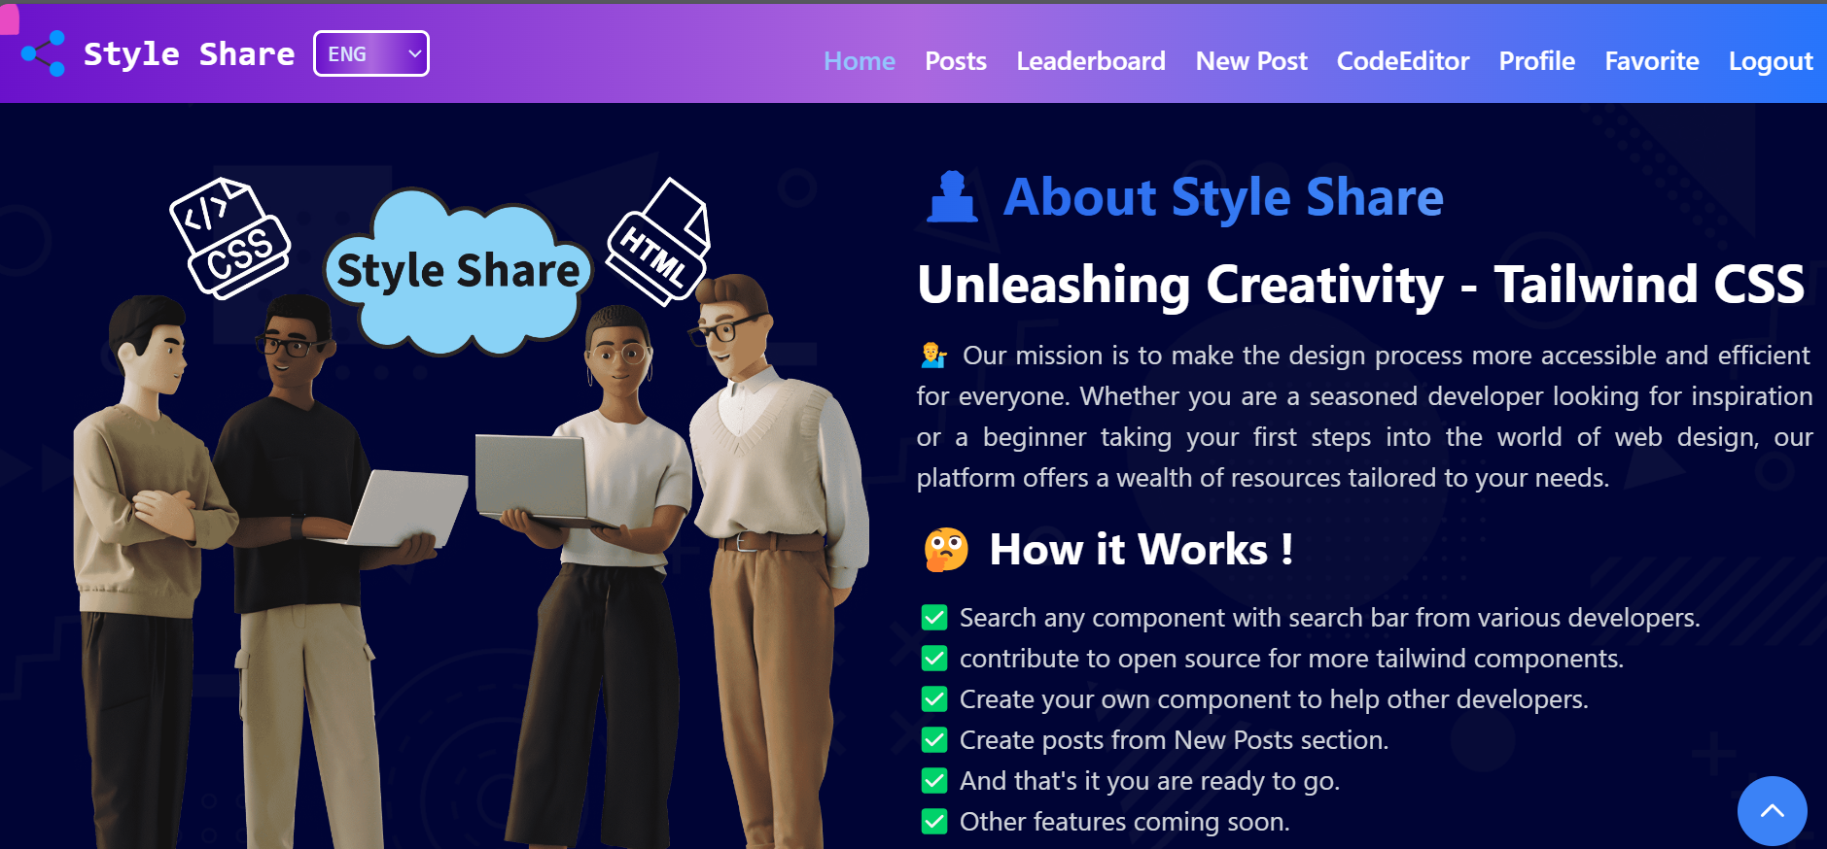Click the Style Share share-nodes logo icon
Screen dimensions: 1827x849
point(43,53)
